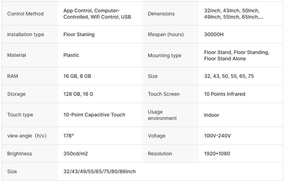Select the "128 GB, 16 G" storage value

[x=78, y=94]
